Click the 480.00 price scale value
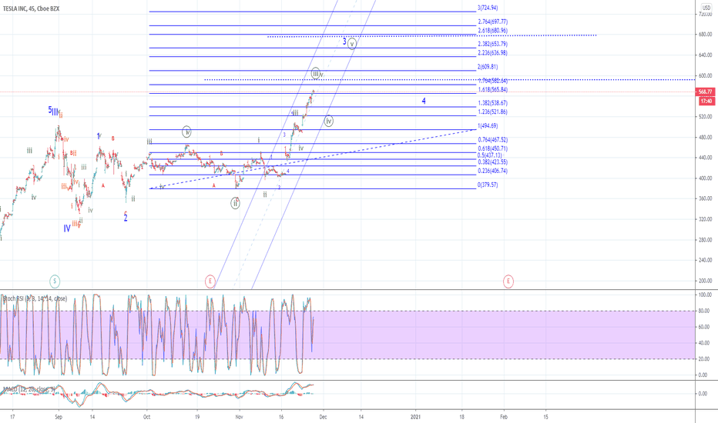Image resolution: width=718 pixels, height=423 pixels. coord(706,137)
